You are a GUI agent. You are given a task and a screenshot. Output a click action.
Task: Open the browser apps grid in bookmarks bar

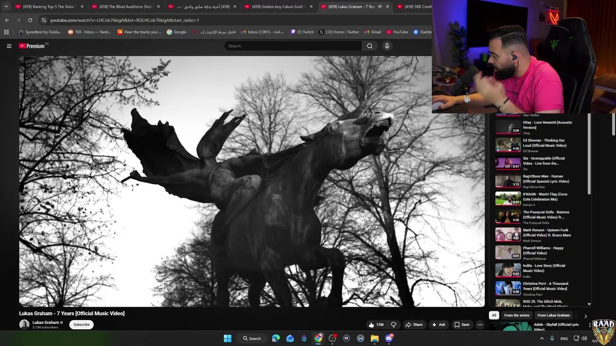(x=6, y=32)
